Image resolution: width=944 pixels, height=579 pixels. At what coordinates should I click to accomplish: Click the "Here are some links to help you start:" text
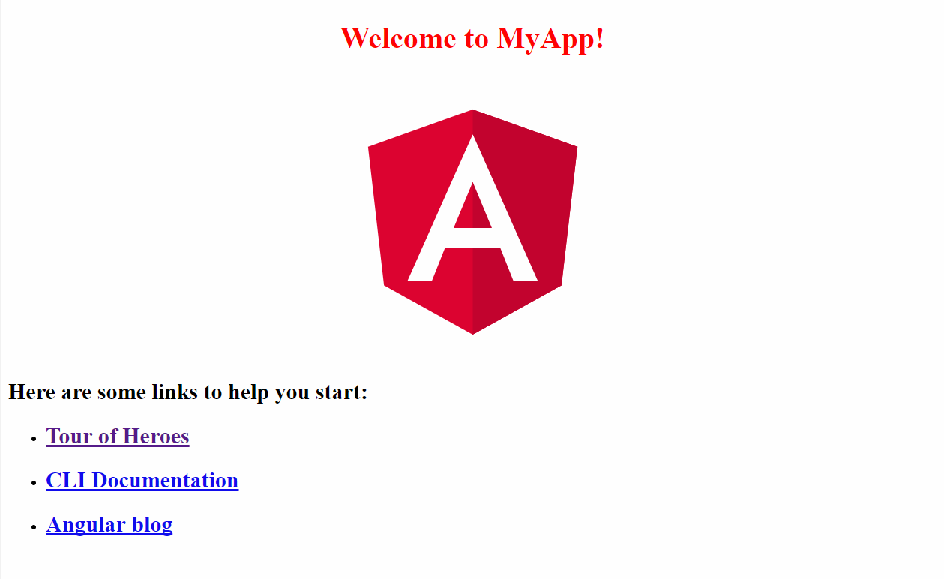[188, 391]
